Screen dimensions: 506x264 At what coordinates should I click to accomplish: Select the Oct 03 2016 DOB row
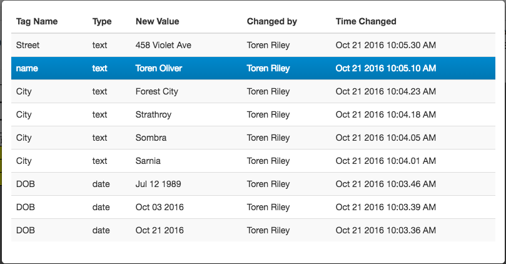253,207
